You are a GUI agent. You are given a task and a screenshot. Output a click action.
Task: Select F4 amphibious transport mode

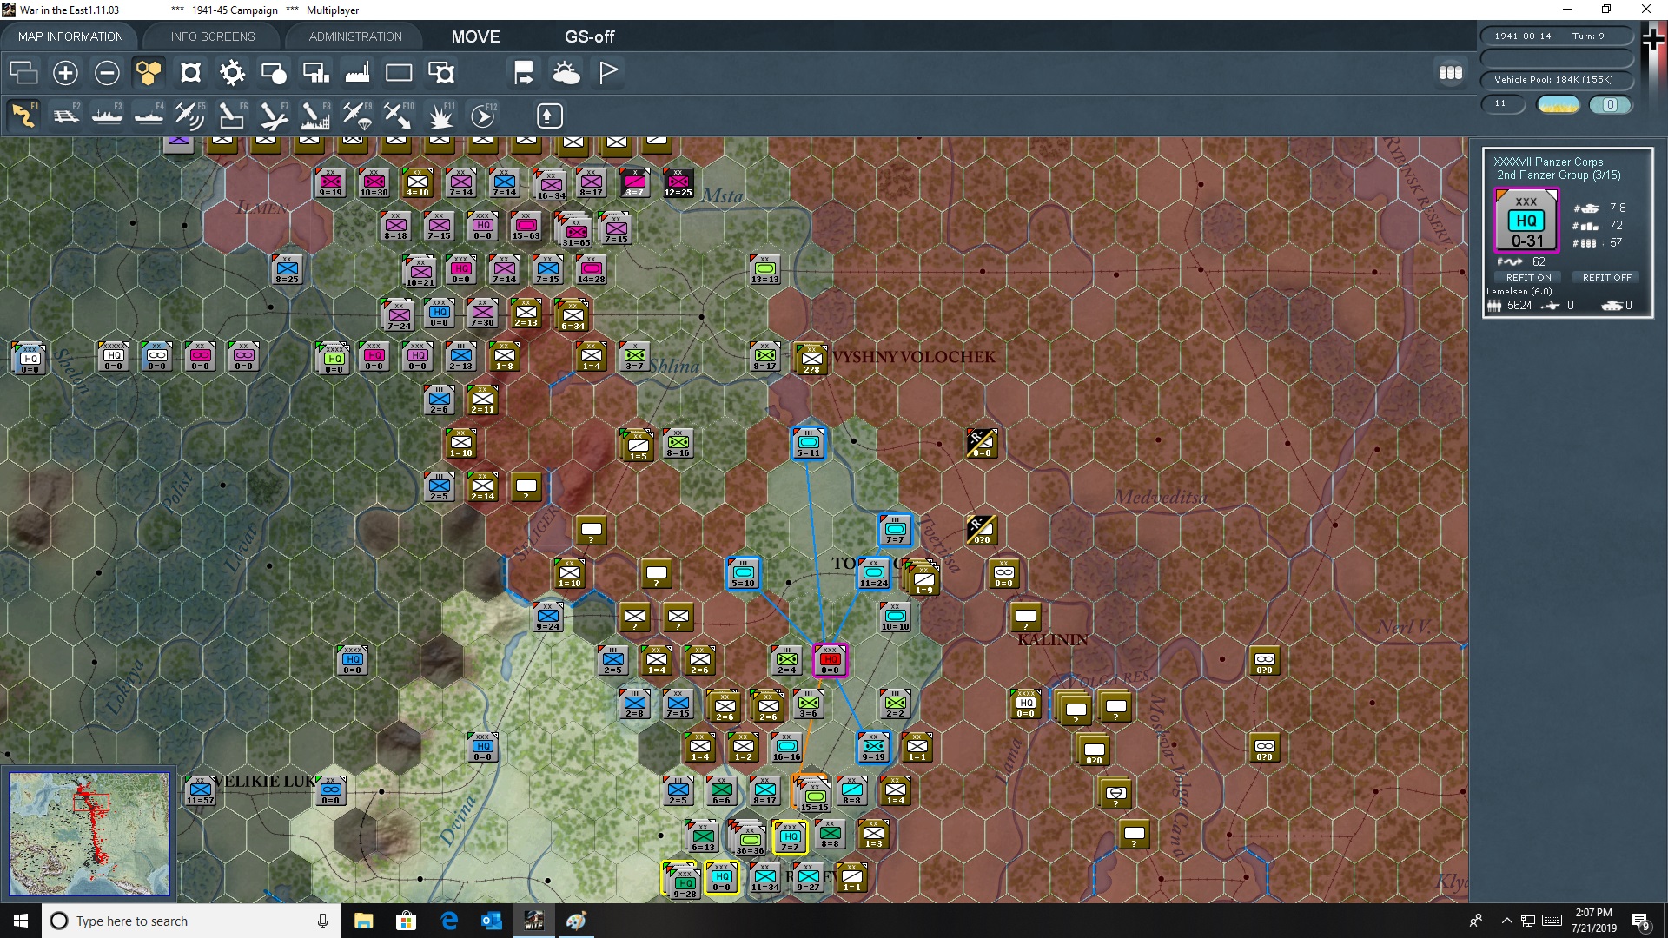tap(149, 116)
